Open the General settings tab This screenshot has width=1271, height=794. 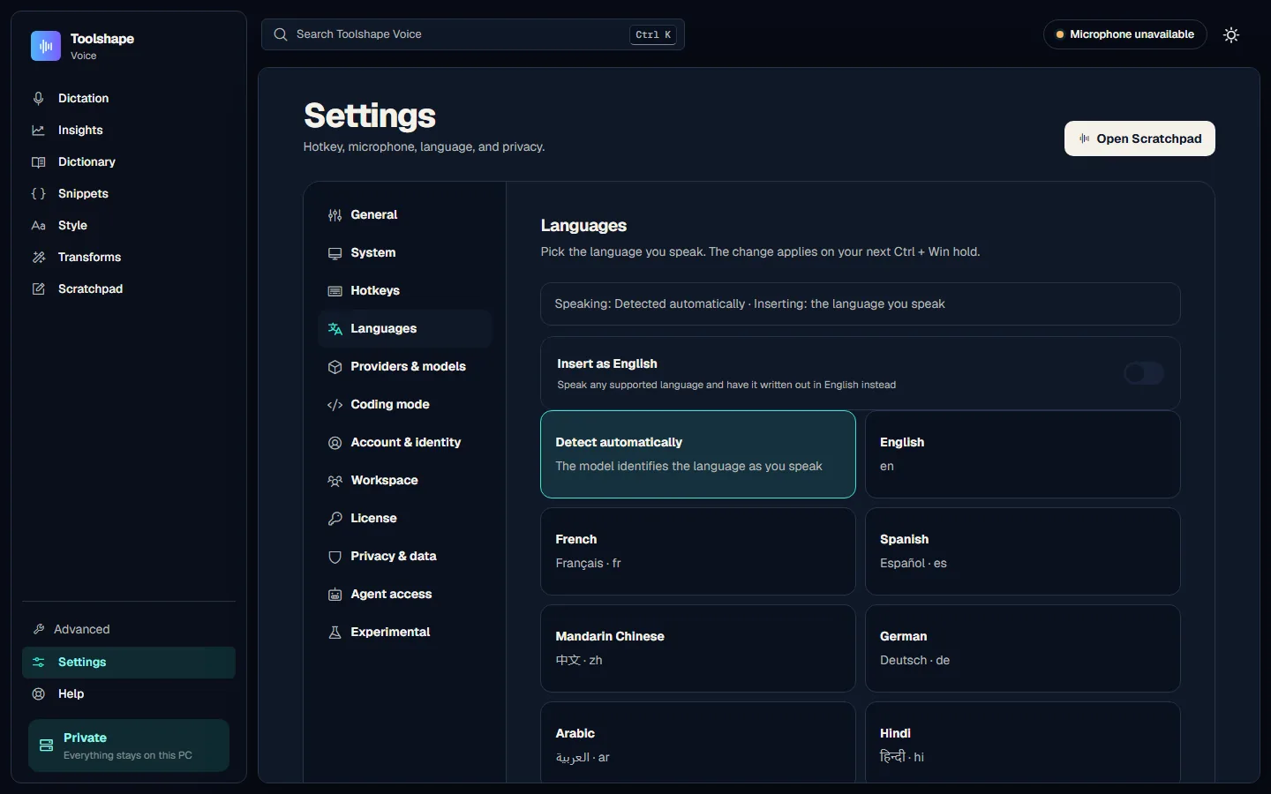(x=404, y=214)
